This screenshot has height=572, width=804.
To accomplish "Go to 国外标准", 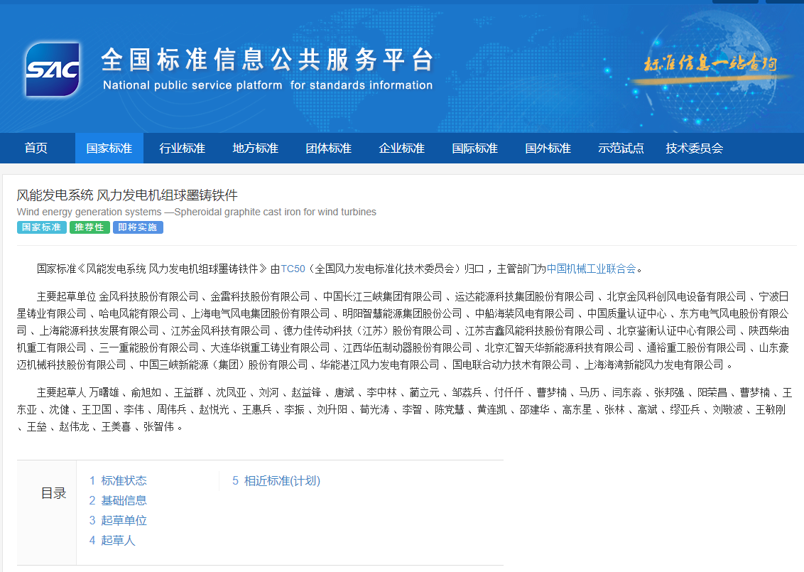I will click(x=548, y=148).
